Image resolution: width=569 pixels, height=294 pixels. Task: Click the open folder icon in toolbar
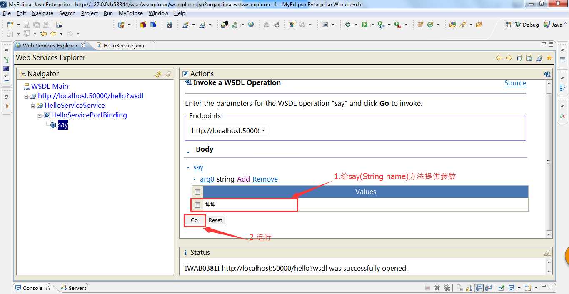point(479,25)
